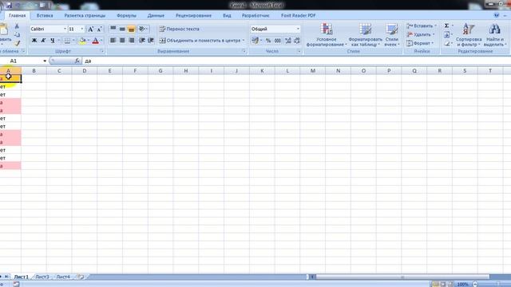Screen dimensions: 511x287
Task: Open the font size 11 dropdown
Action: (81, 29)
